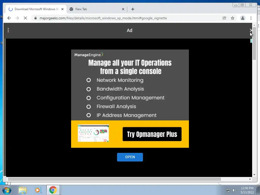This screenshot has width=260, height=195.
Task: Click the forward navigation arrow
Action: point(17,18)
